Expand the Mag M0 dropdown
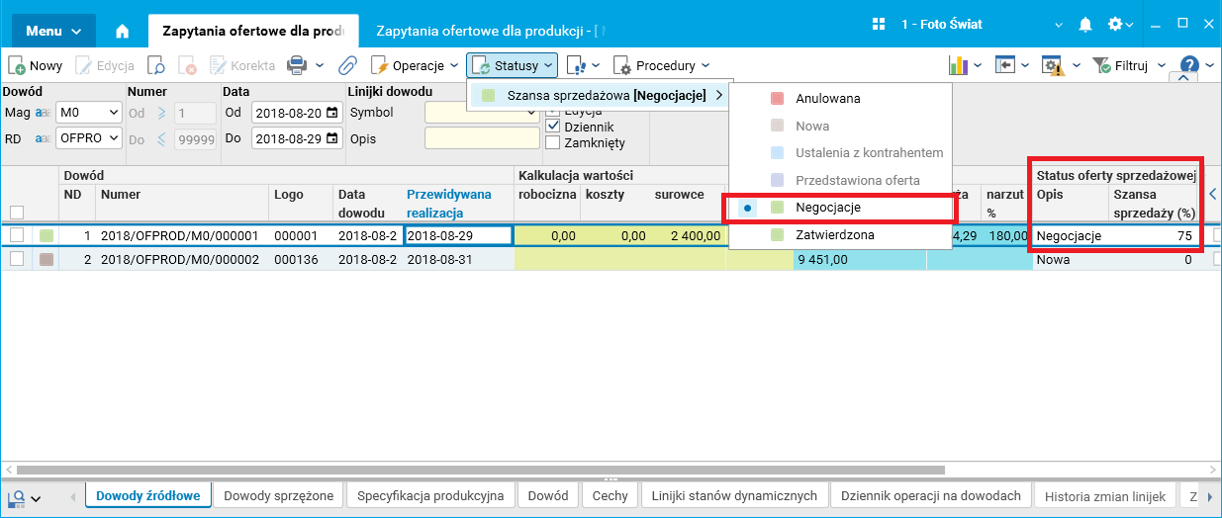1222x518 pixels. (89, 113)
